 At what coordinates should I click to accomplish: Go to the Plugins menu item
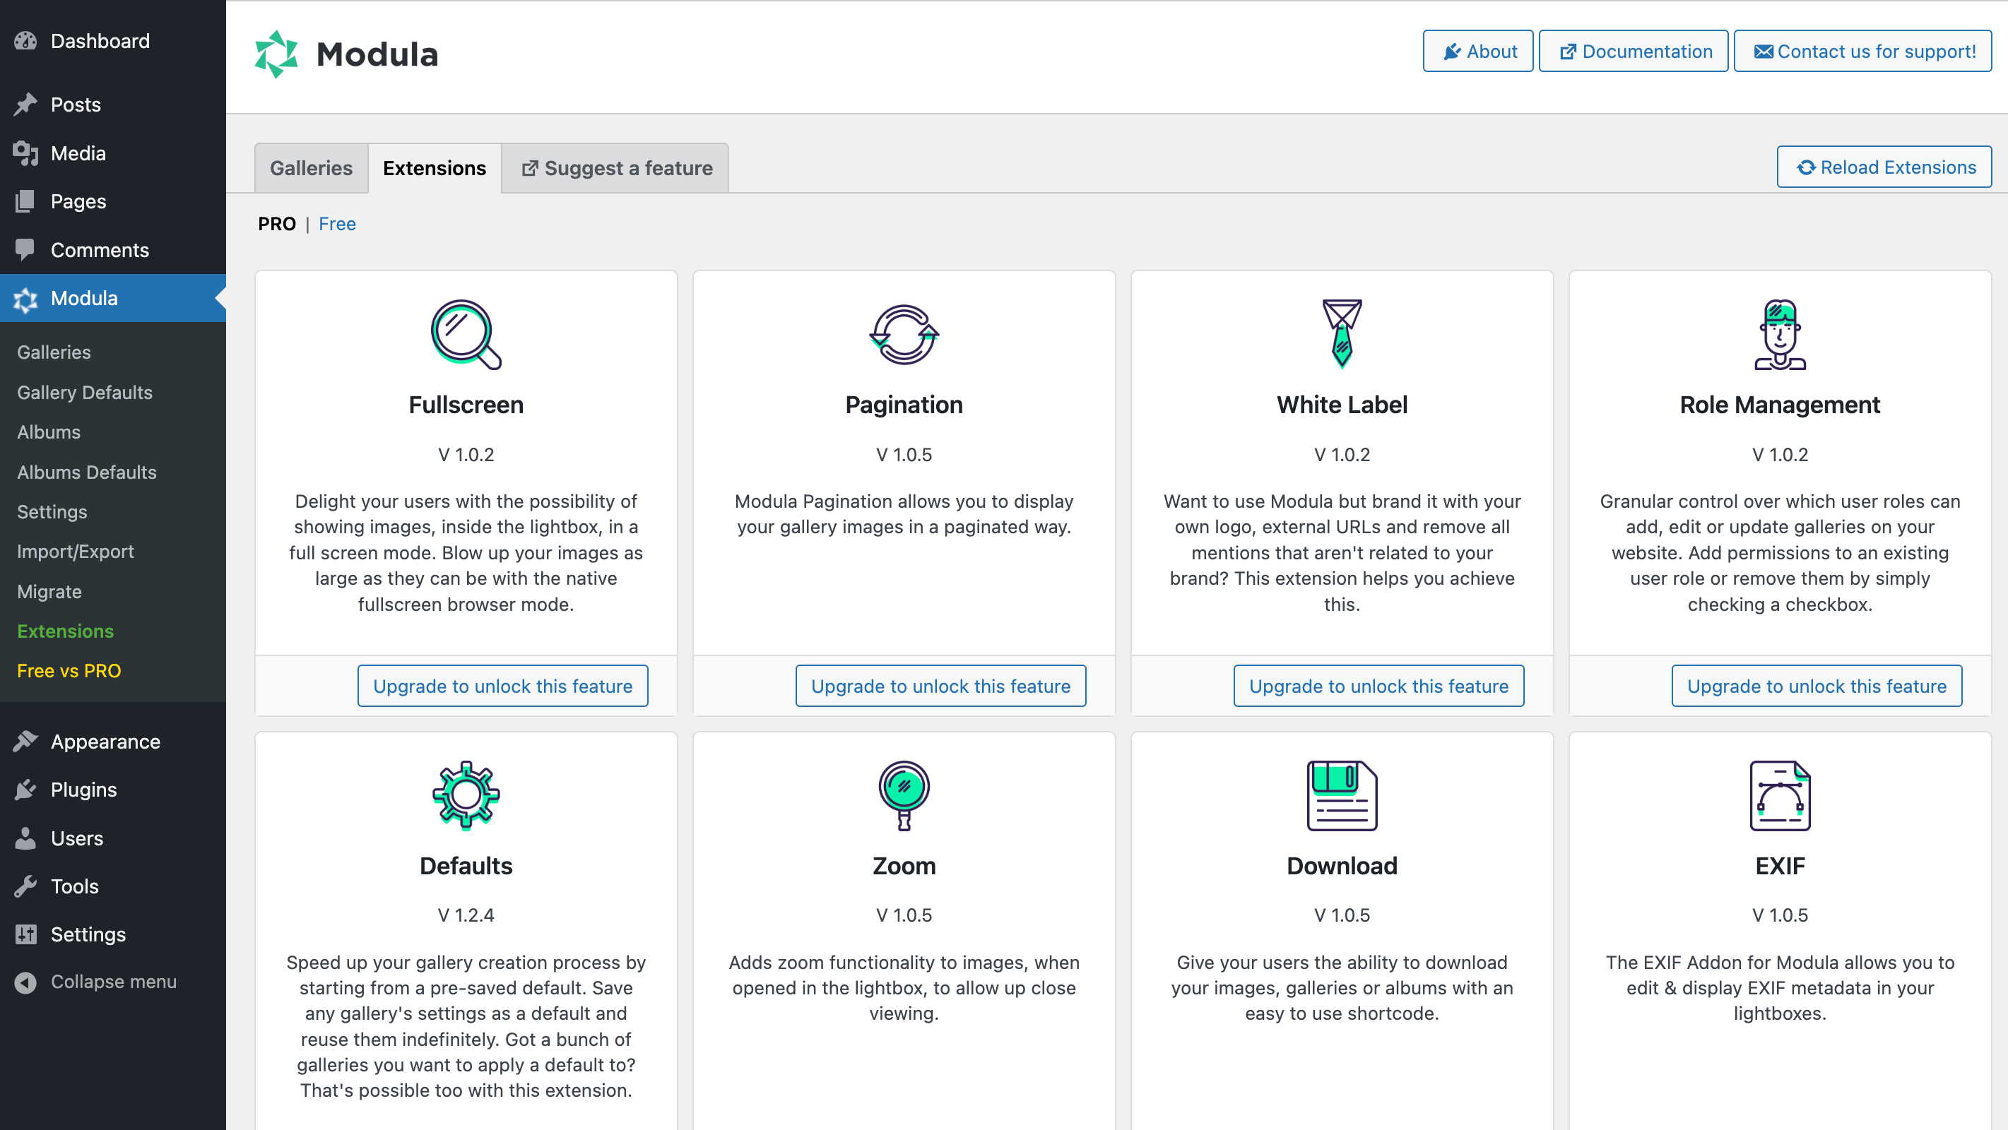pos(83,790)
